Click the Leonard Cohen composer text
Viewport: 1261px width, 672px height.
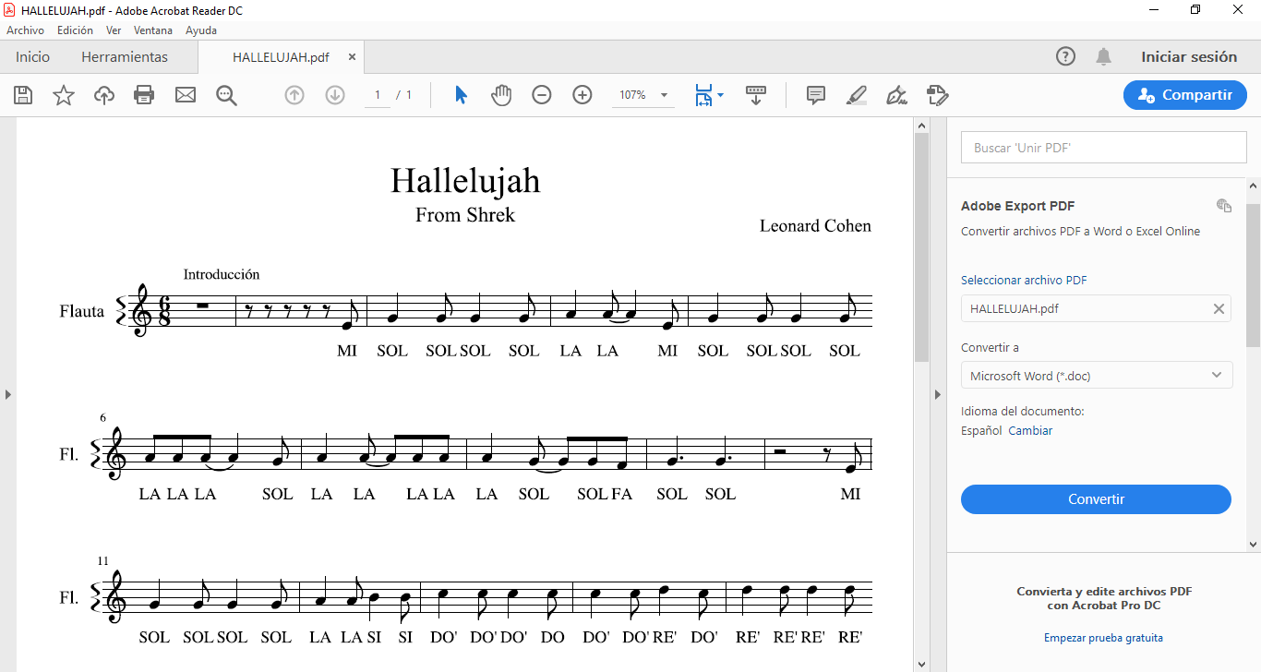point(815,226)
